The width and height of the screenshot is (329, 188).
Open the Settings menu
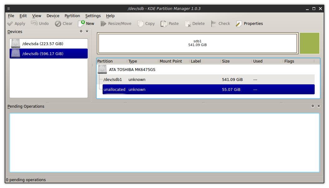pyautogui.click(x=93, y=16)
